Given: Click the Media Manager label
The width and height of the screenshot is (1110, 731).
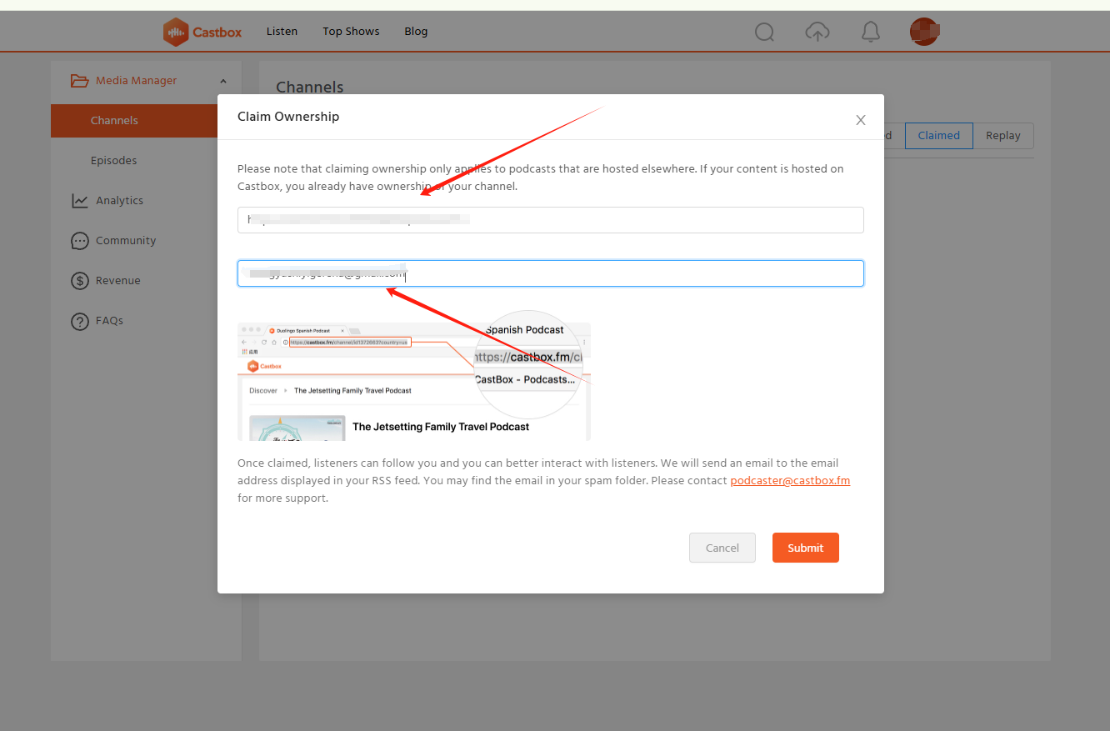Looking at the screenshot, I should pos(136,81).
